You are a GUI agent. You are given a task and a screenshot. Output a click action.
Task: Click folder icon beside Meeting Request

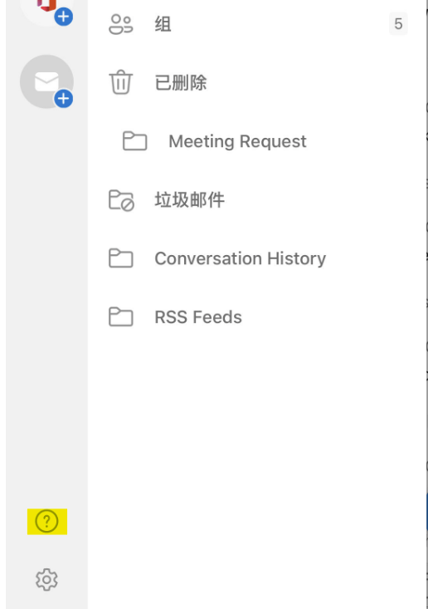tap(135, 140)
